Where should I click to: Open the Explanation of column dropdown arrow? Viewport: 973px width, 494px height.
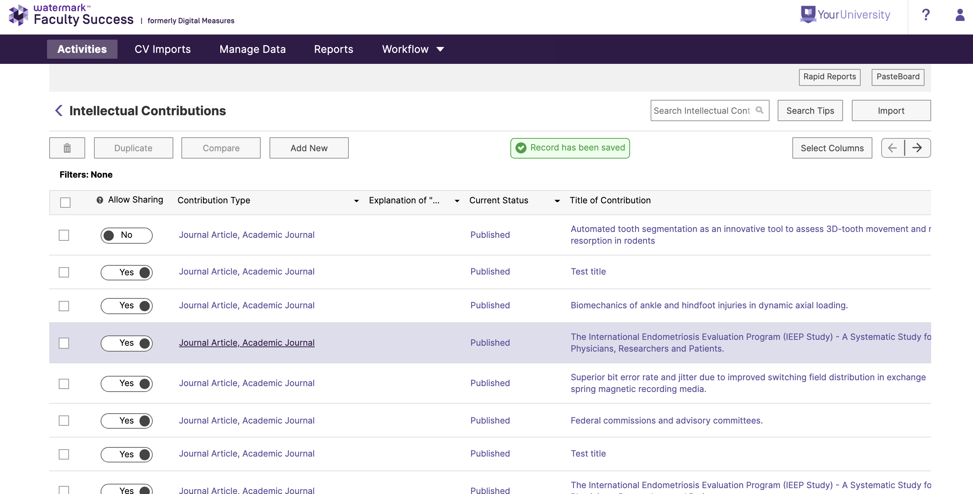tap(457, 201)
